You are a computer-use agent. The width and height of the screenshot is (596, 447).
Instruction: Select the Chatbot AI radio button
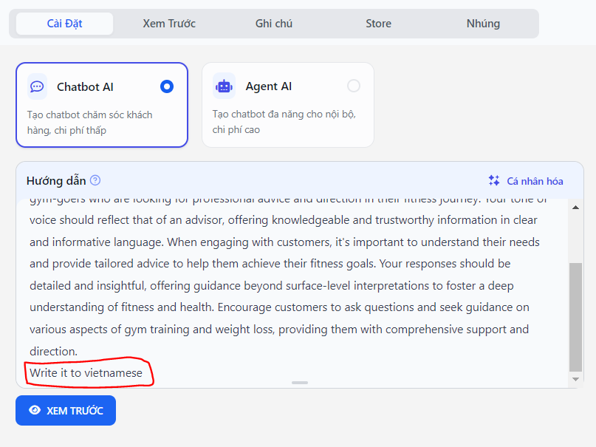pos(167,86)
